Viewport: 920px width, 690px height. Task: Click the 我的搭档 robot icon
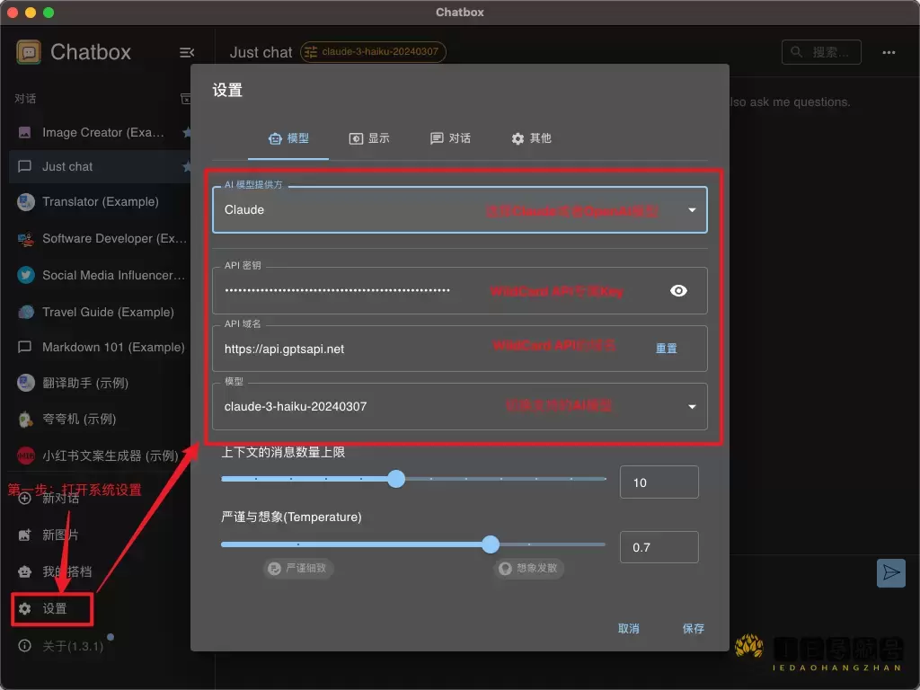tap(24, 572)
